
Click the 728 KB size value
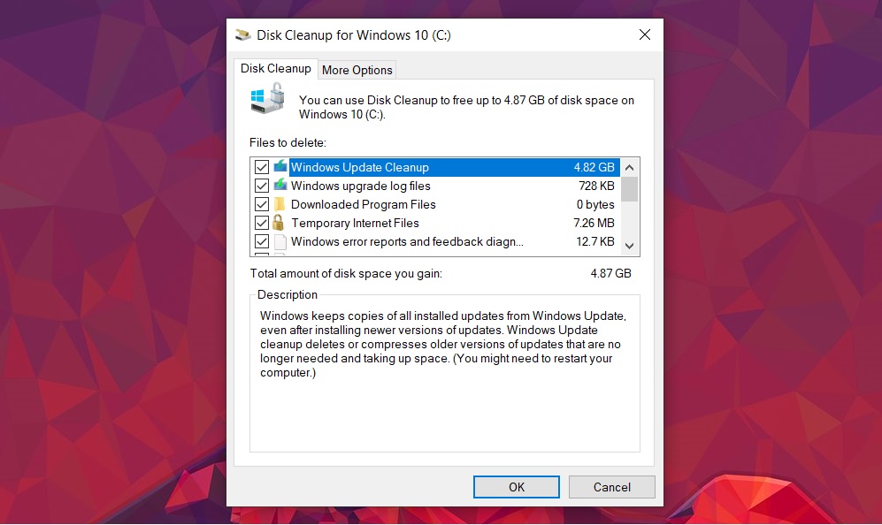596,186
